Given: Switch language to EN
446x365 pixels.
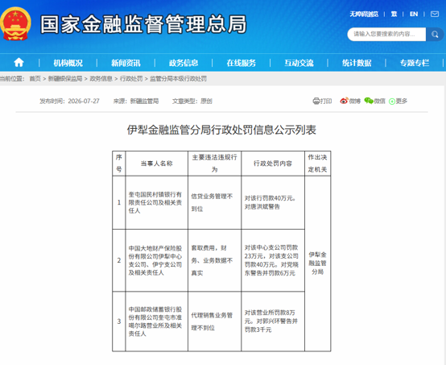Looking at the screenshot, I should 414,14.
